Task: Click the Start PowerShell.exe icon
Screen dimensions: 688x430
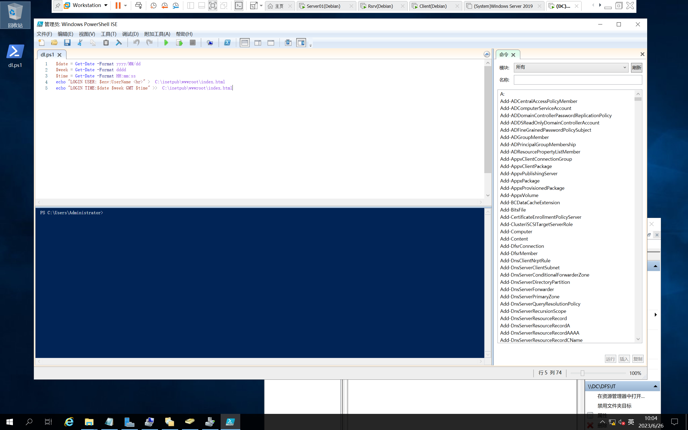Action: click(x=227, y=43)
